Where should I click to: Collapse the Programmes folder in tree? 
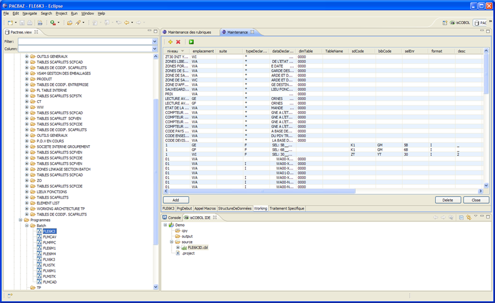pyautogui.click(x=20, y=219)
